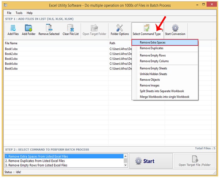
Task: Choose Remove Empty Rows menu entry
Action: 165,55
